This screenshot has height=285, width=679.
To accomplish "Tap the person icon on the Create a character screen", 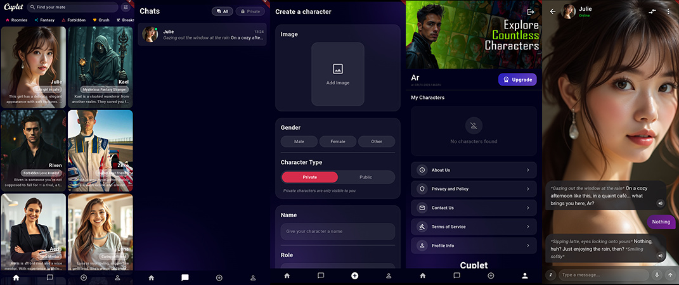I will tap(389, 275).
